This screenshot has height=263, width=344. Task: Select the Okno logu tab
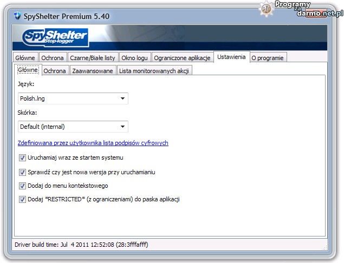134,58
